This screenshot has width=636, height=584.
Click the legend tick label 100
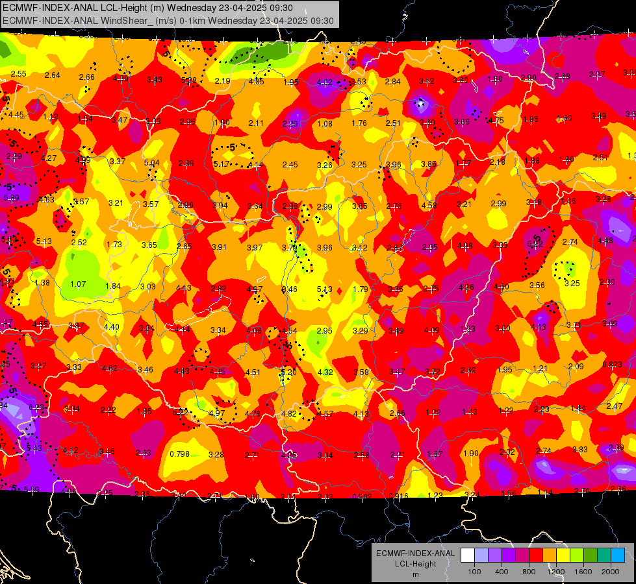pos(474,572)
